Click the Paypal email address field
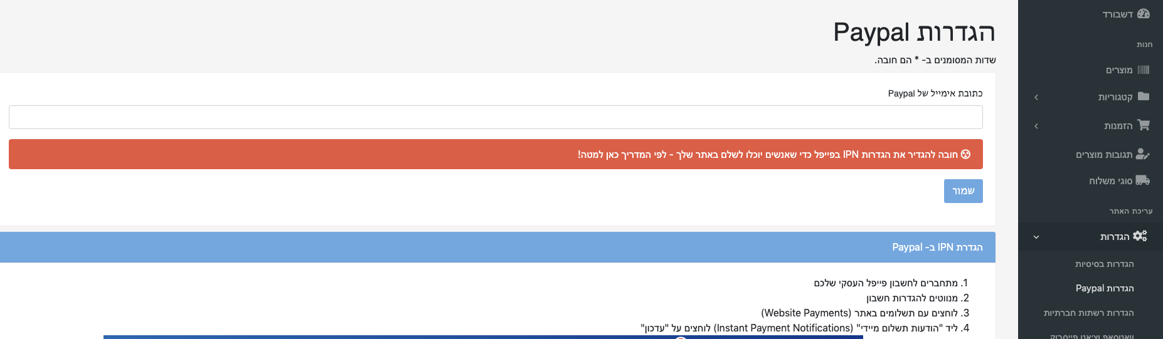 pos(496,117)
